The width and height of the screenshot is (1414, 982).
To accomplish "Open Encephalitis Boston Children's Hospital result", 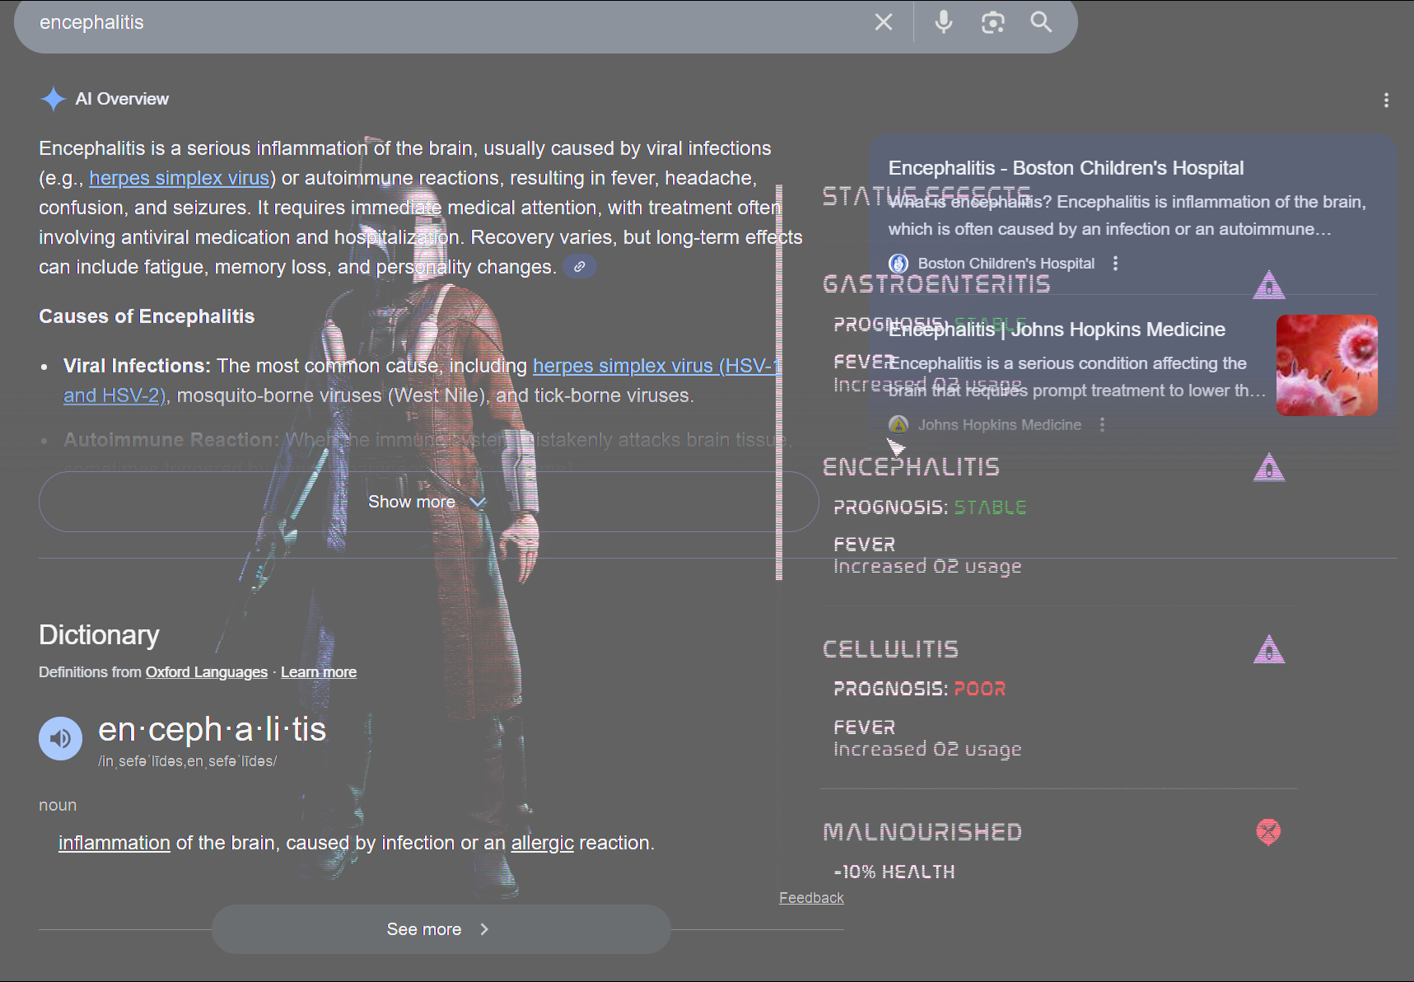I will [1066, 168].
